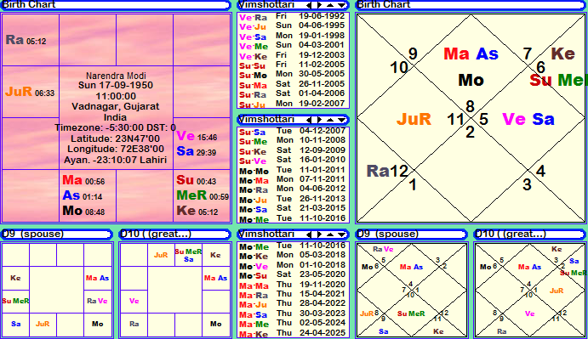
Task: Select D9 (spouse) title above the square chart
Action: pyautogui.click(x=32, y=234)
